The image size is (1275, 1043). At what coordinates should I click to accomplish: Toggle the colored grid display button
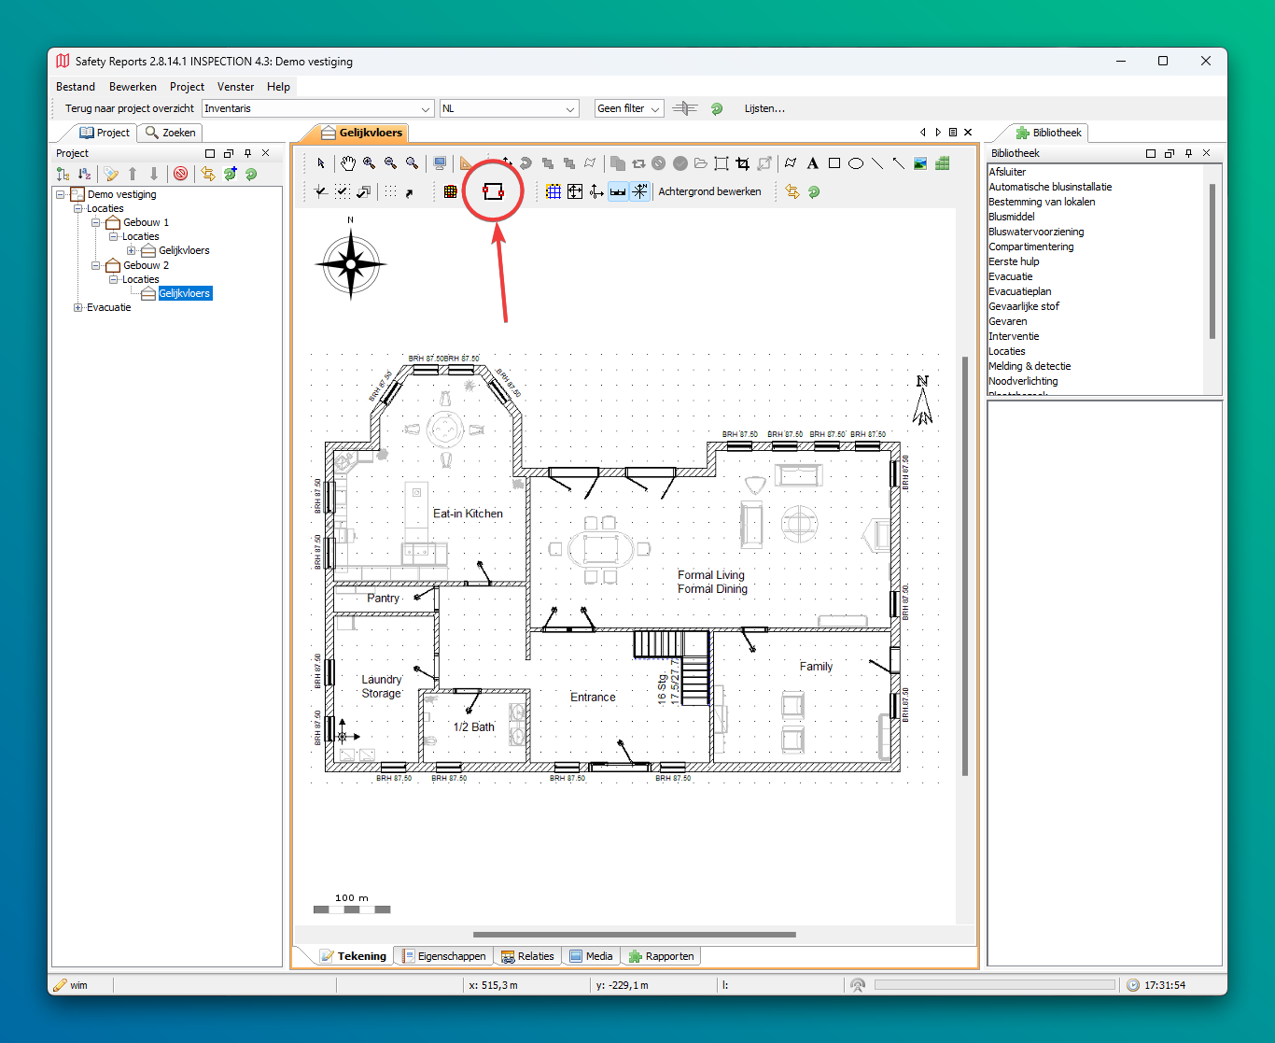[x=451, y=191]
